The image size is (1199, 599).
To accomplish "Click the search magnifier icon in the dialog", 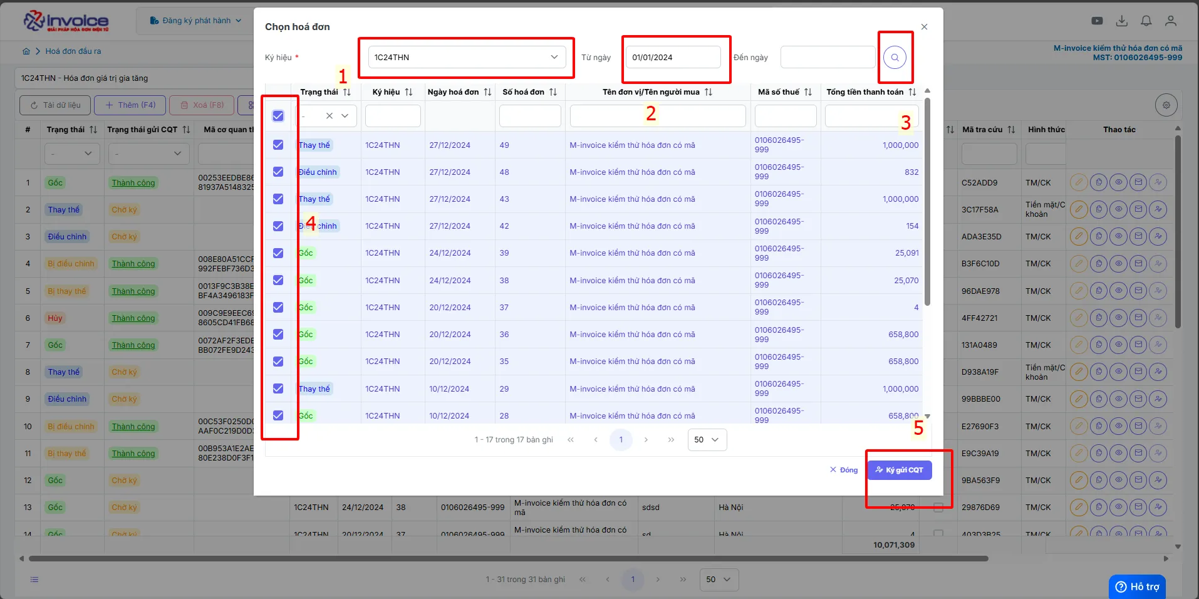I will tap(895, 57).
